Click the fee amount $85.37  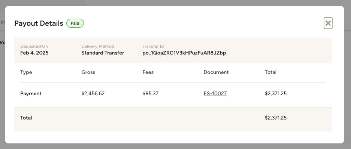151,93
